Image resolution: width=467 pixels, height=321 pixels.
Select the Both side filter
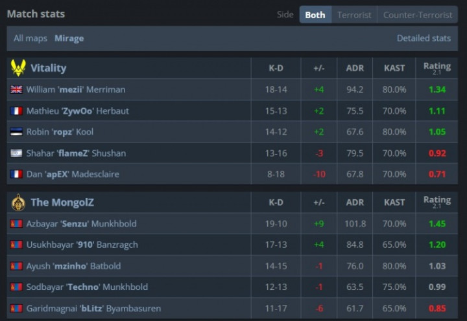pos(315,15)
